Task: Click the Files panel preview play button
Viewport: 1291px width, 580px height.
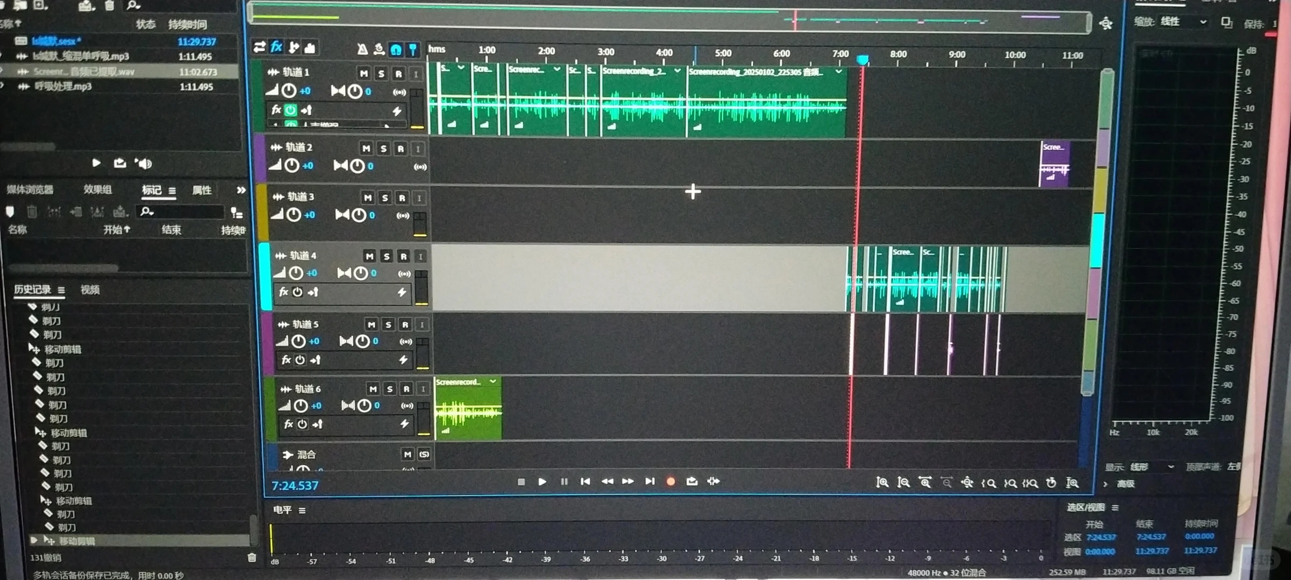Action: 96,163
